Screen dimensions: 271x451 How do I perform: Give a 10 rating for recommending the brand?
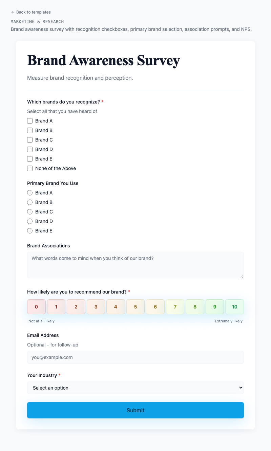pyautogui.click(x=234, y=306)
